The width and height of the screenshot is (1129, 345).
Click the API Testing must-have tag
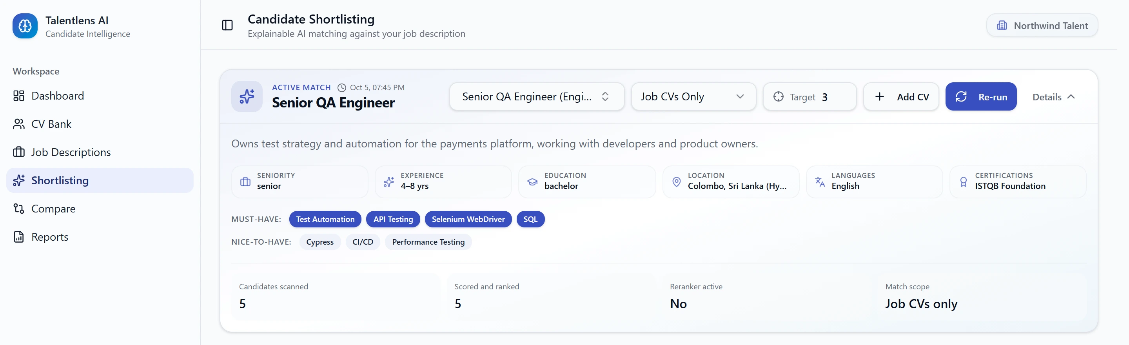pos(393,219)
